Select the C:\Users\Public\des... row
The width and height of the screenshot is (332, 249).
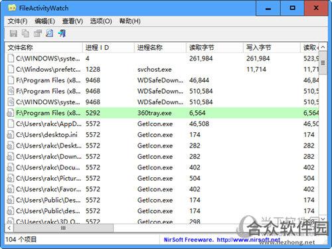[162, 211]
